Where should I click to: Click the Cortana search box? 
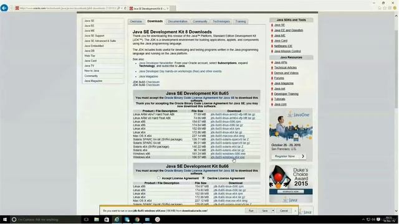point(46,220)
